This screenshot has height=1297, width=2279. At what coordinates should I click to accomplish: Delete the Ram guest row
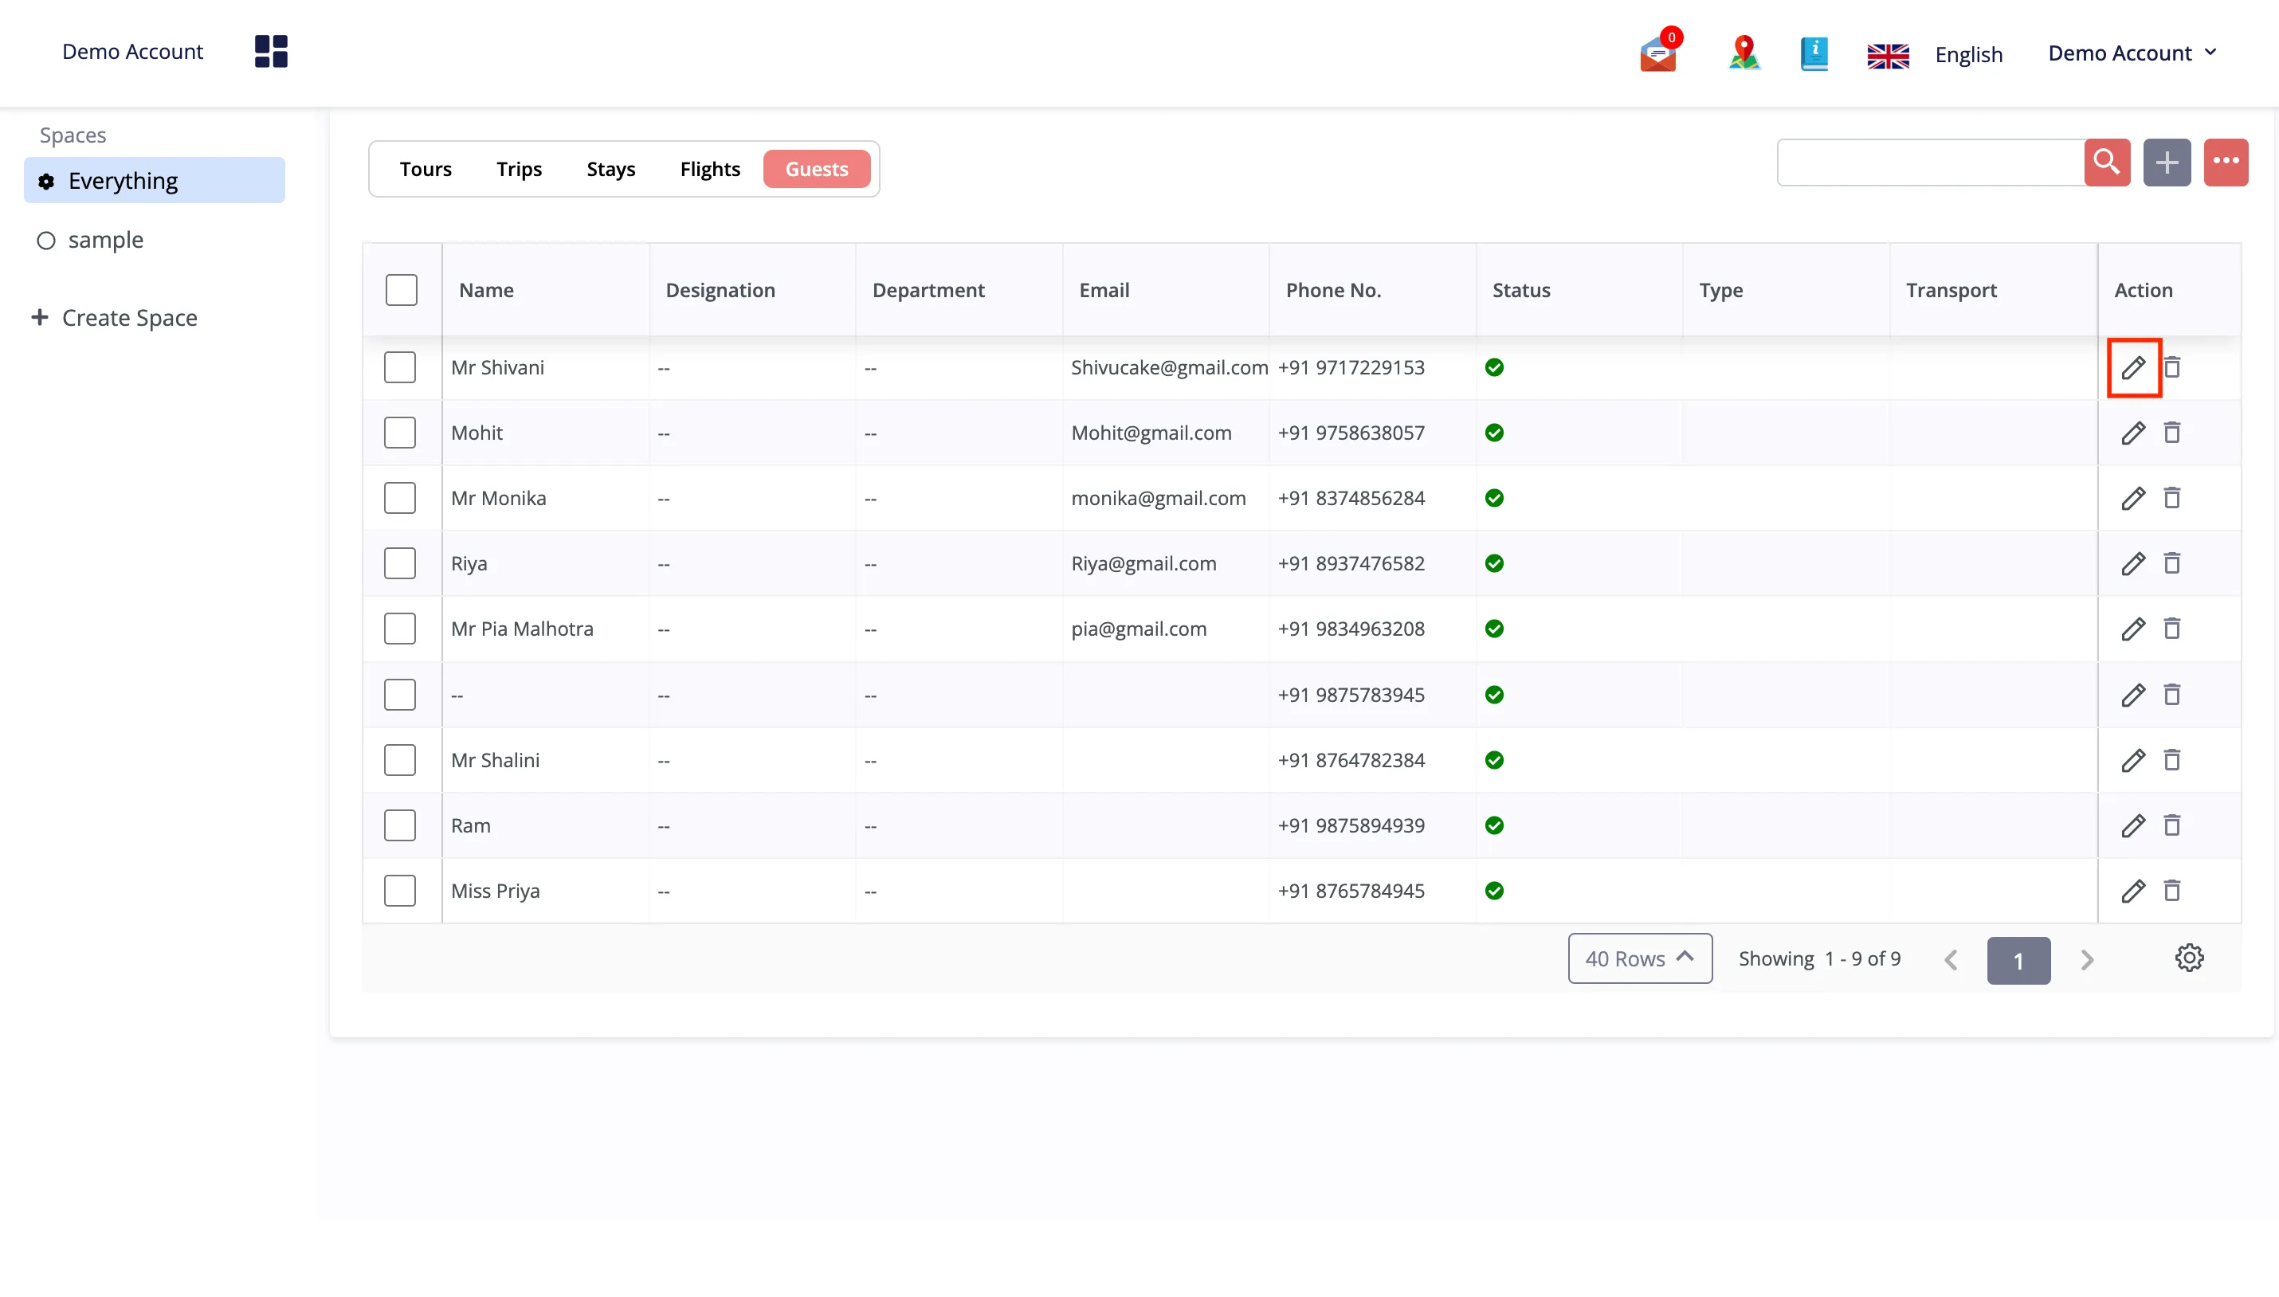(2172, 826)
